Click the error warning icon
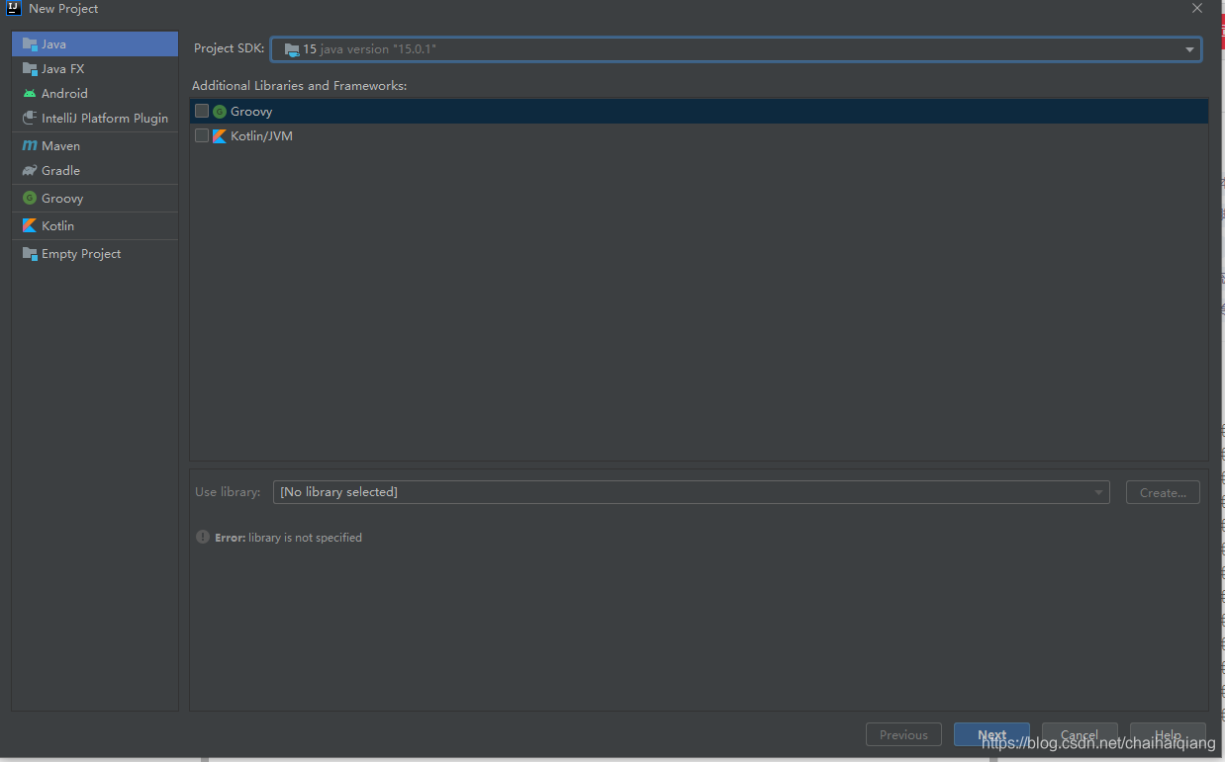Screen dimensions: 1225x762 point(203,538)
